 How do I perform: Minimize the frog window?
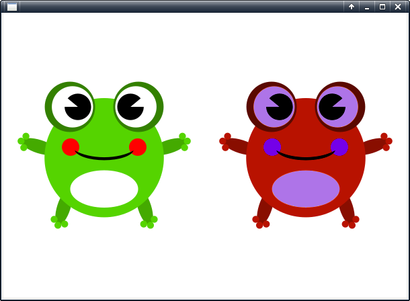[x=366, y=7]
